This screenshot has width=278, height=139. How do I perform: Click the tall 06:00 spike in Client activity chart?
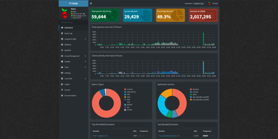pos(203,67)
